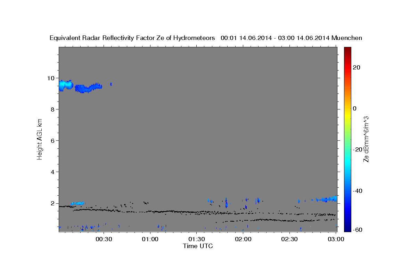Viewport: 417px width, 278px height.
Task: Click the 00:30 time tick label
Action: 104,239
